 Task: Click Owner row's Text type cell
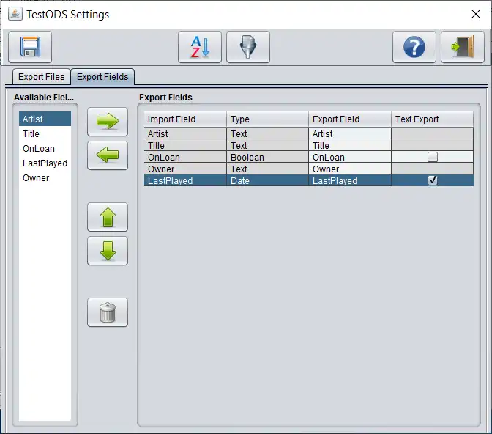267,169
